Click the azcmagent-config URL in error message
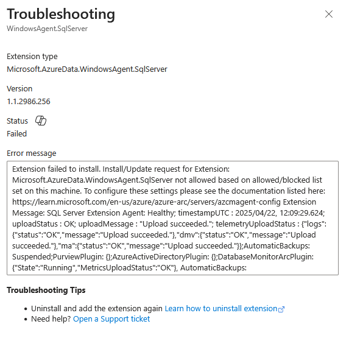The height and width of the screenshot is (338, 349). pyautogui.click(x=146, y=202)
